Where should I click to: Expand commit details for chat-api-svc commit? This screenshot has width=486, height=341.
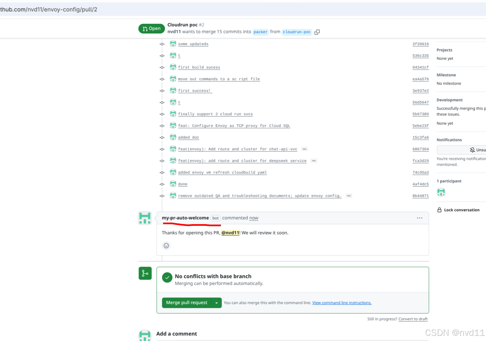tap(304, 149)
